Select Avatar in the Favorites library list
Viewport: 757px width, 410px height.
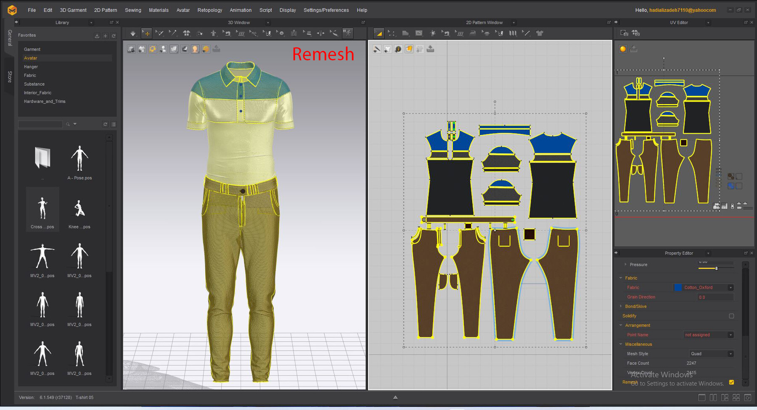tap(30, 58)
